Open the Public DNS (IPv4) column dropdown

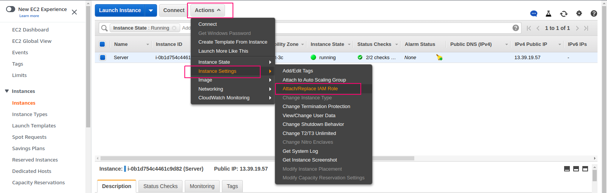506,44
